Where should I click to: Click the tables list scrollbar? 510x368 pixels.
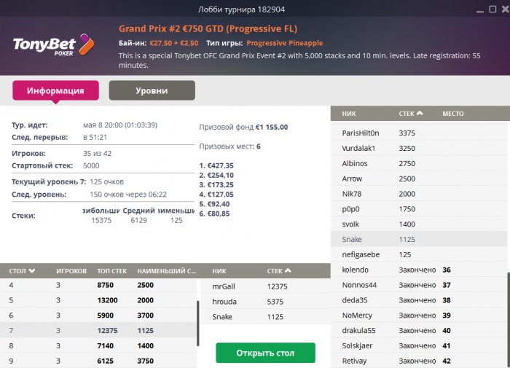point(197,315)
